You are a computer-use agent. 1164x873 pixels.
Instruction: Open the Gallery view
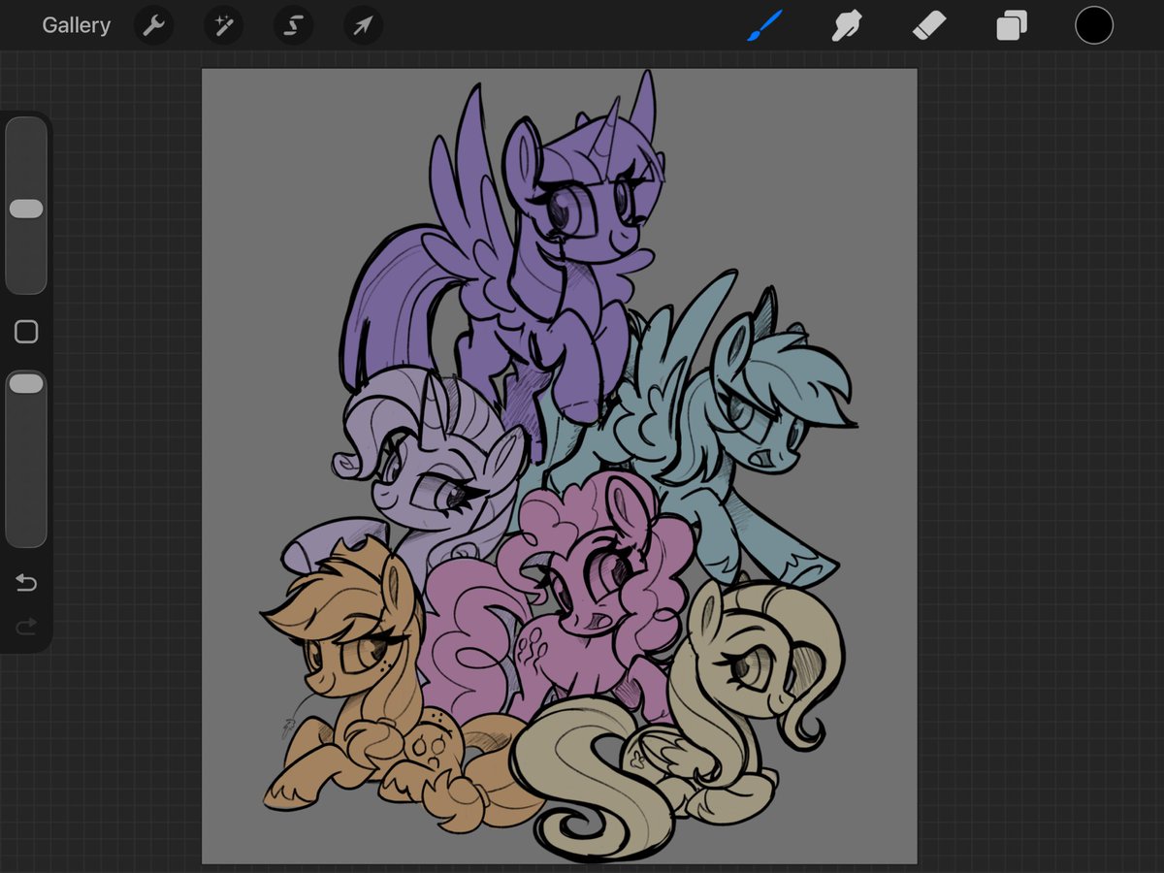coord(76,25)
